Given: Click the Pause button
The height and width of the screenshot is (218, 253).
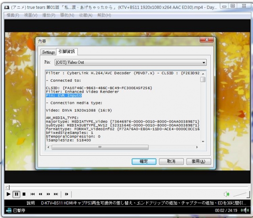Looking at the screenshot, I should 16,194.
